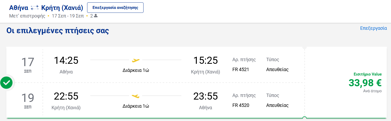This screenshot has width=391, height=121.
Task: Click the Επεξεργασία link on the right
Action: (373, 28)
